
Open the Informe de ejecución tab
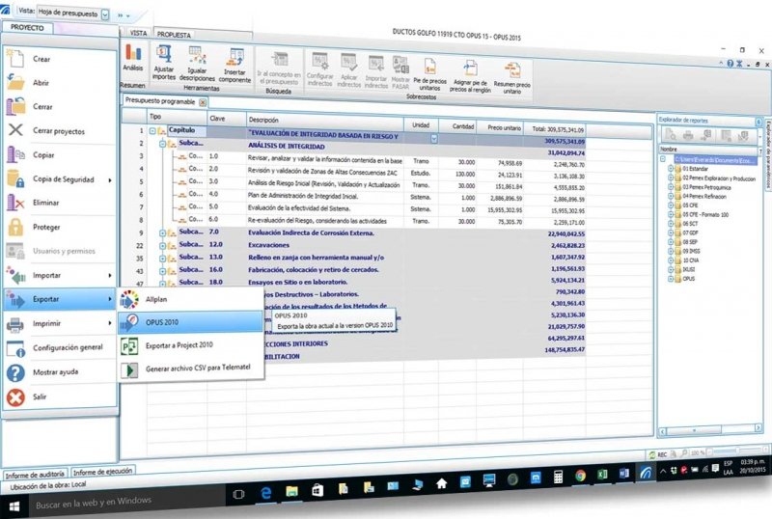tap(102, 472)
